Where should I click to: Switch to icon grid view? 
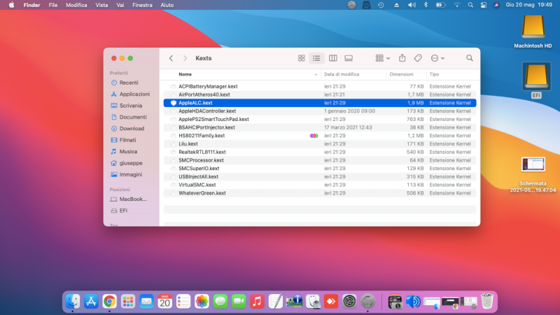(x=302, y=58)
